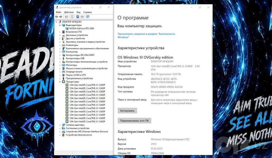The image size is (272, 158).
Task: Click device name value DESKTOP-KF4QLRH in settings
Action: [162, 61]
